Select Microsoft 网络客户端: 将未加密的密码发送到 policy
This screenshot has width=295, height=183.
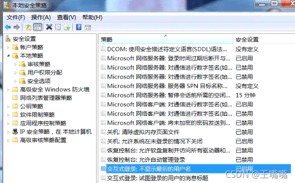tap(169, 123)
